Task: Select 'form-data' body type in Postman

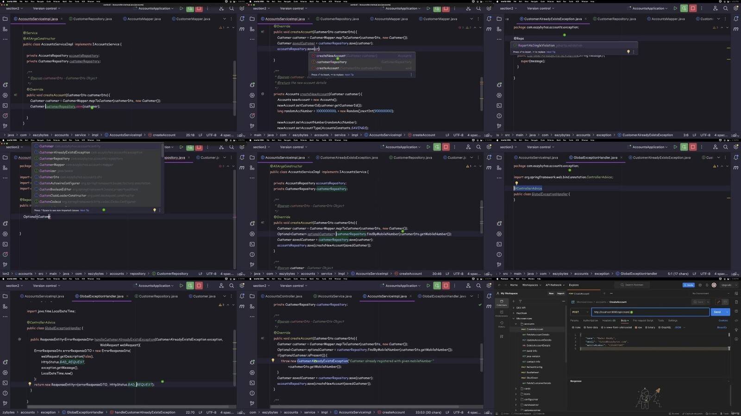Action: [591, 327]
